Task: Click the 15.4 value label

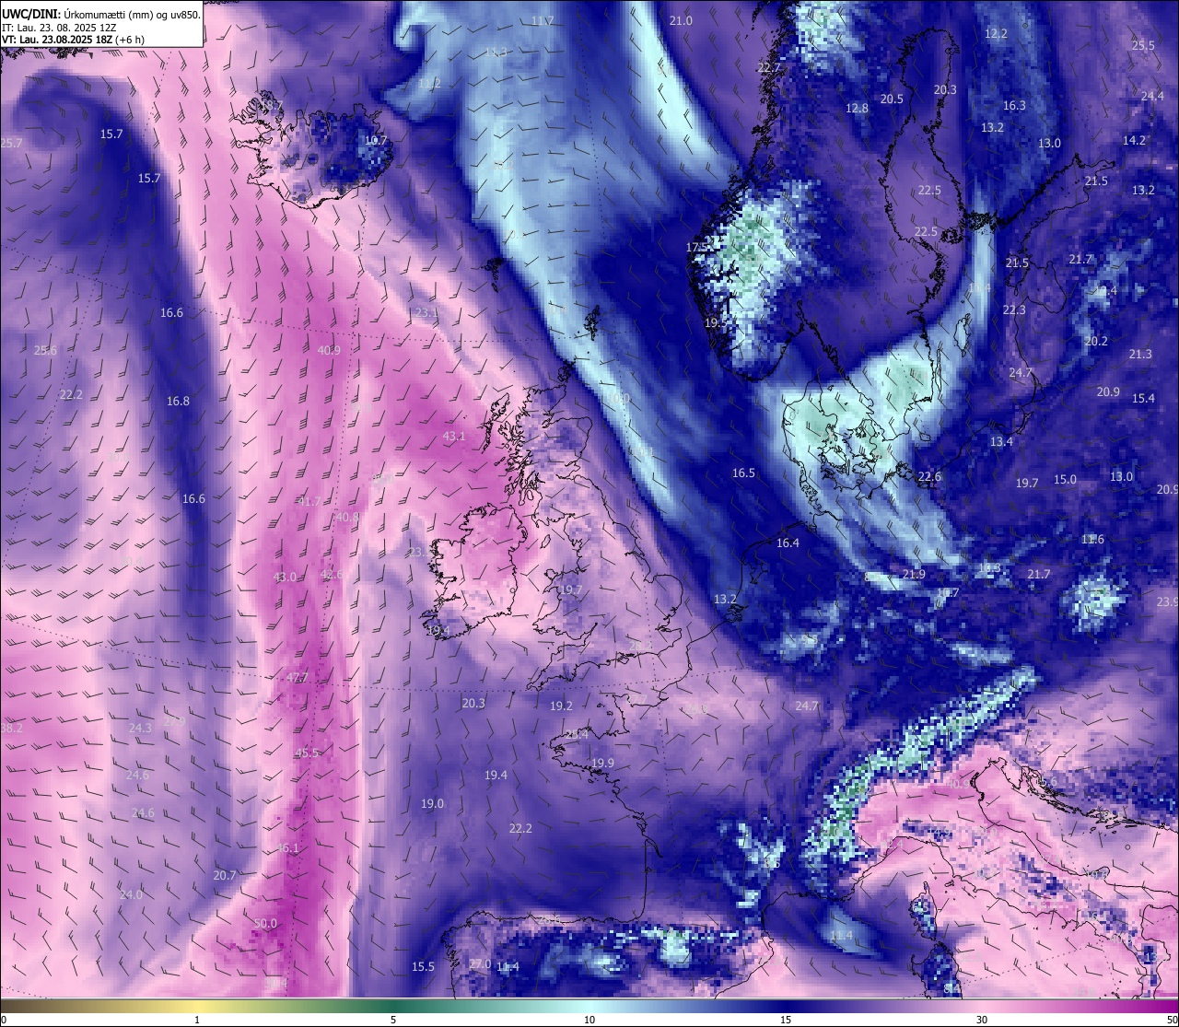Action: click(1143, 398)
